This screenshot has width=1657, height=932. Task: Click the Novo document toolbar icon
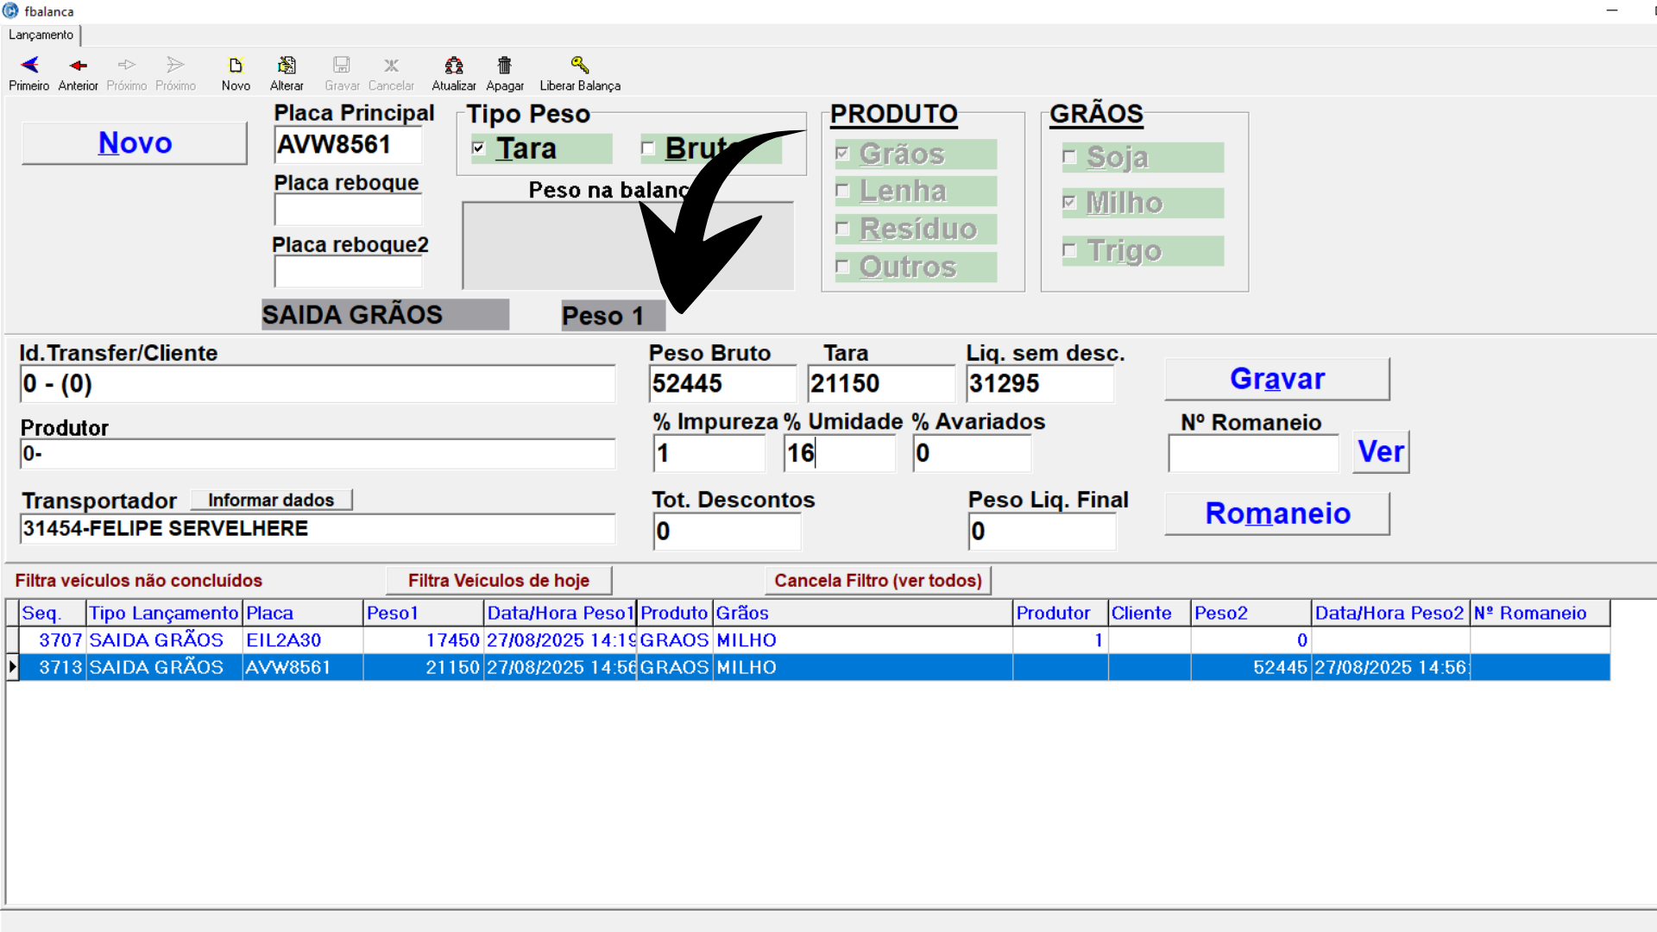(x=235, y=66)
